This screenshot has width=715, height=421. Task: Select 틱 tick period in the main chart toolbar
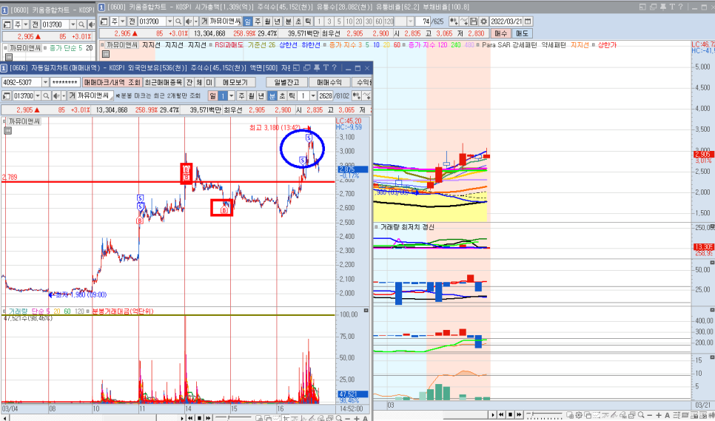(307, 21)
